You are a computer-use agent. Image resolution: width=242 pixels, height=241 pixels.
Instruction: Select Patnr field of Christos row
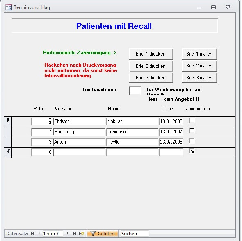coord(42,121)
